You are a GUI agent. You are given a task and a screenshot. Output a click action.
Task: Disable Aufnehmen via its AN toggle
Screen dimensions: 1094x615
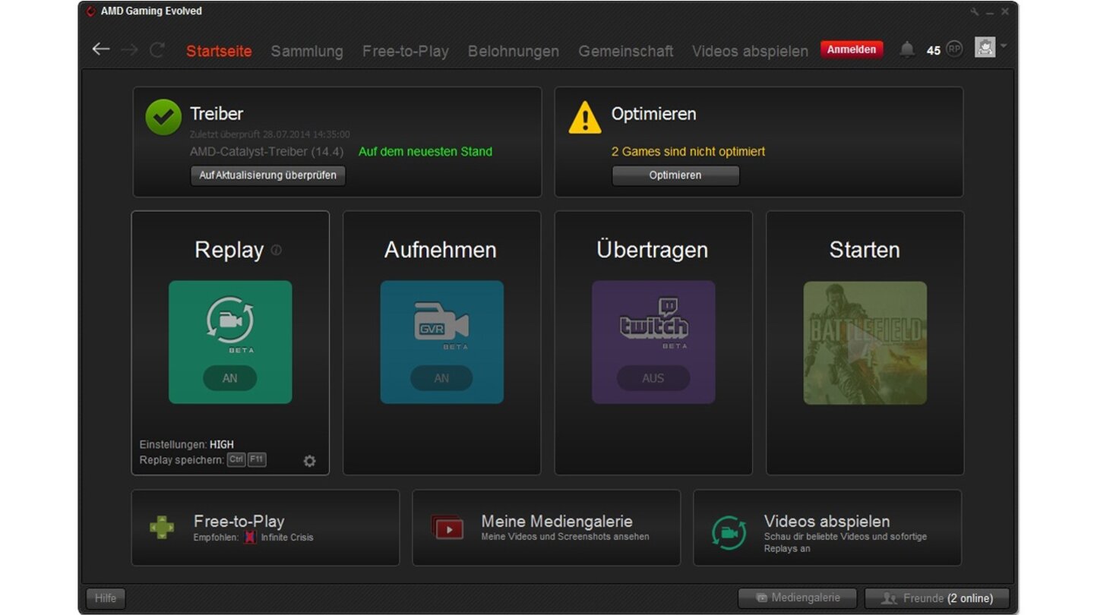tap(441, 378)
